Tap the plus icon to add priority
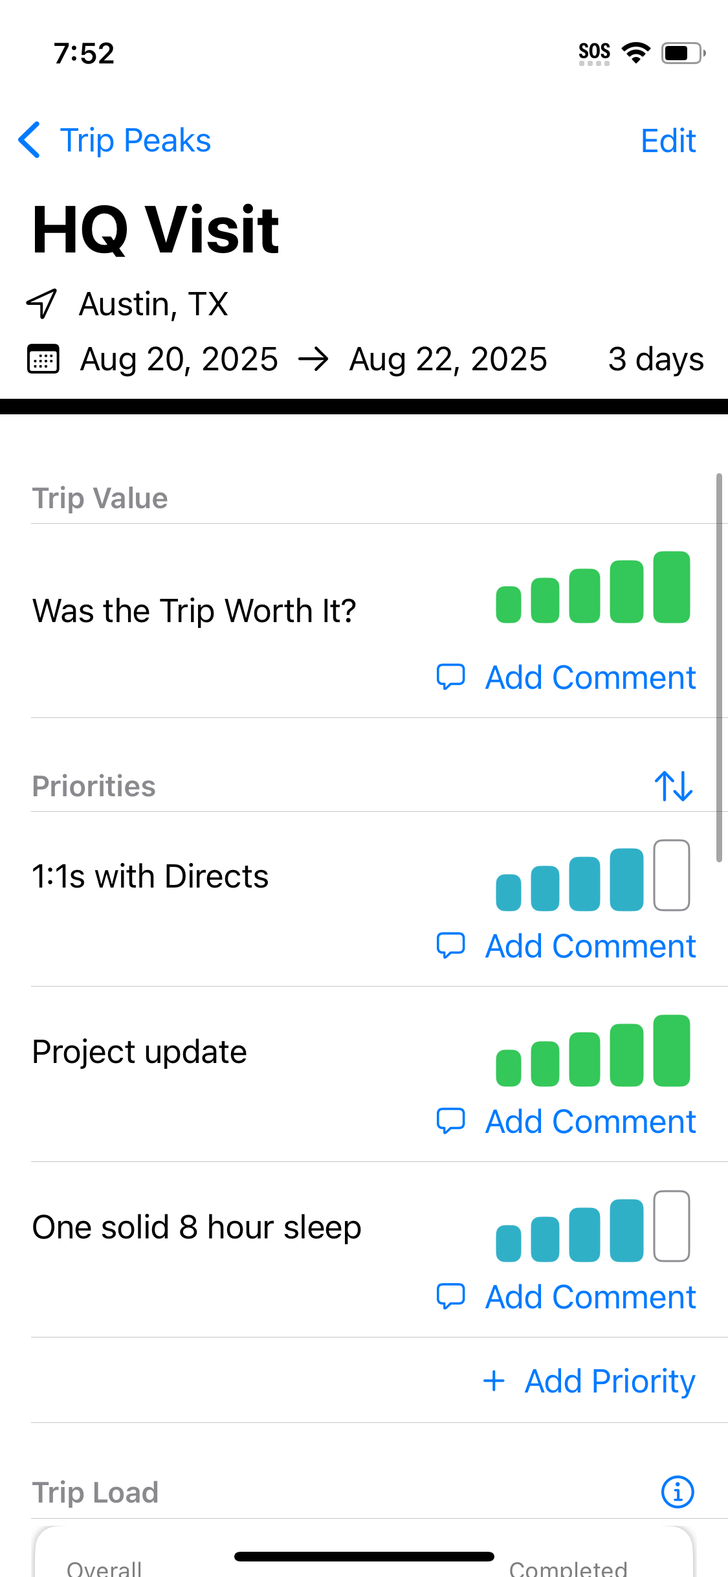 coord(494,1381)
